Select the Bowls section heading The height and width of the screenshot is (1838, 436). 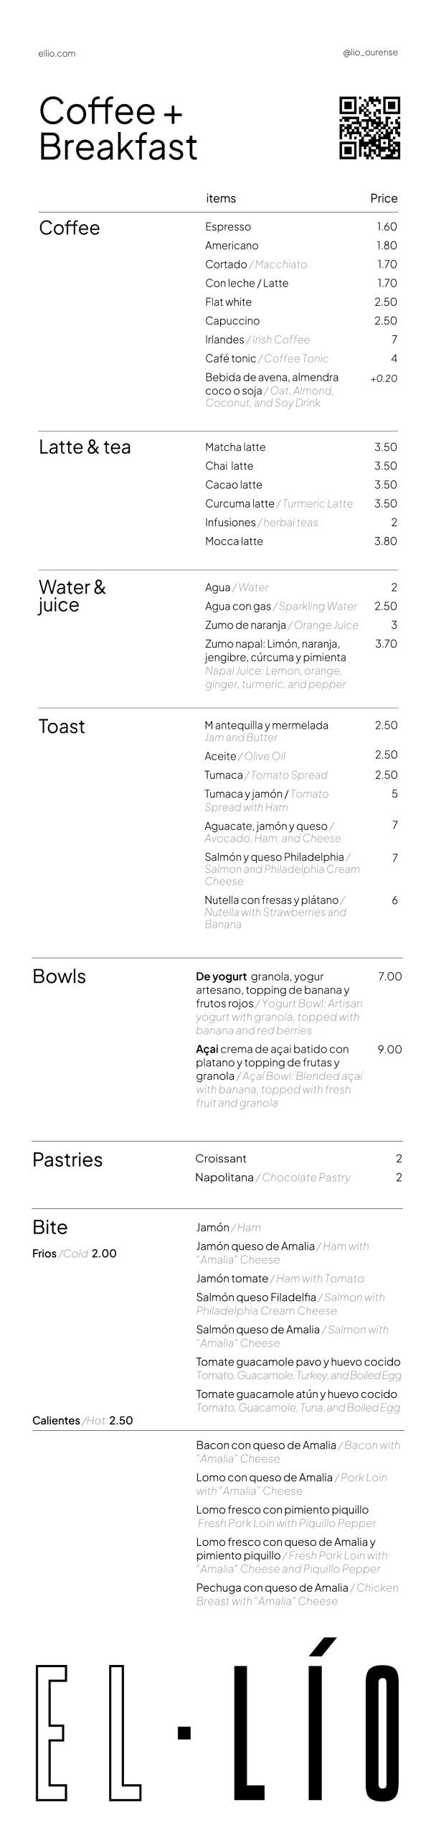click(59, 976)
